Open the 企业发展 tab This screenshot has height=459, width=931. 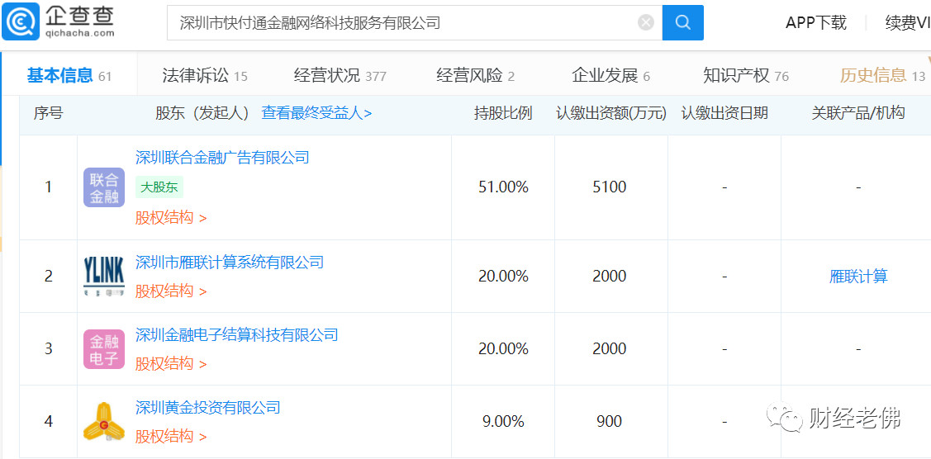(x=611, y=75)
